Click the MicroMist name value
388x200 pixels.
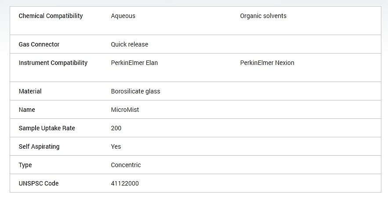tap(125, 110)
